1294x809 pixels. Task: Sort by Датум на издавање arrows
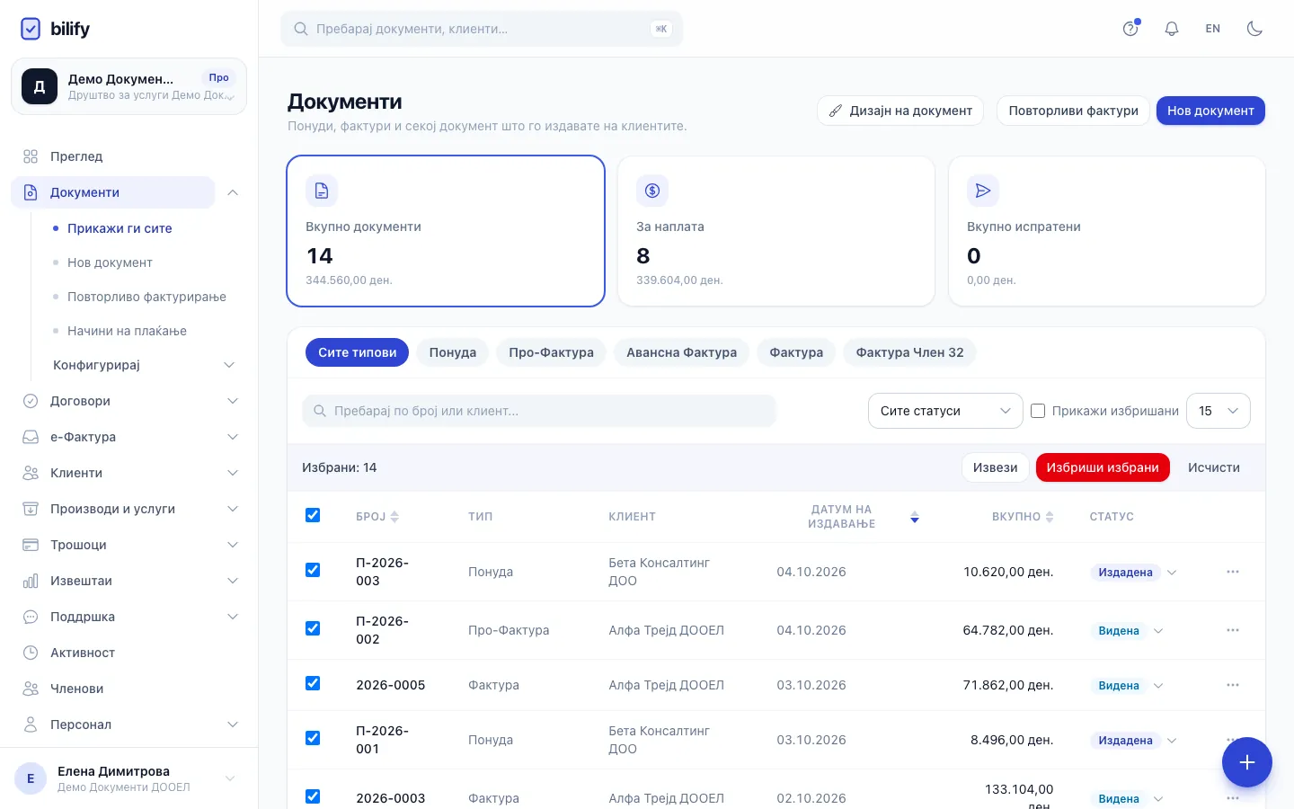pos(914,517)
